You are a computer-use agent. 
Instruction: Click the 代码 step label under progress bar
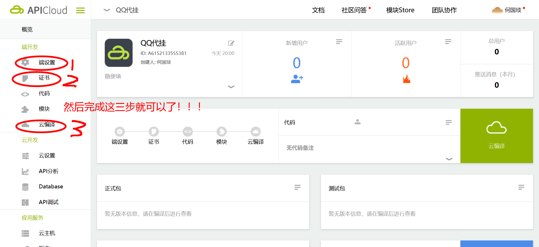pos(188,142)
